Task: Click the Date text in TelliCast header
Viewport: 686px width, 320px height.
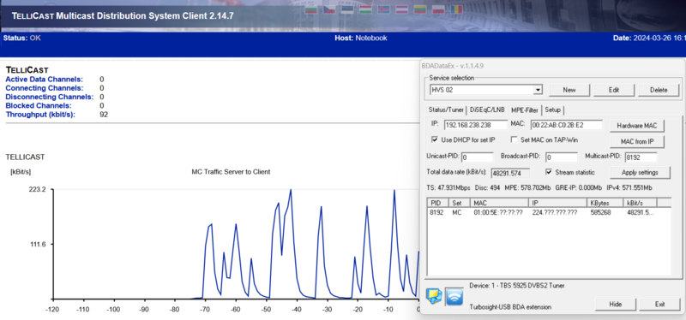Action: pos(649,38)
